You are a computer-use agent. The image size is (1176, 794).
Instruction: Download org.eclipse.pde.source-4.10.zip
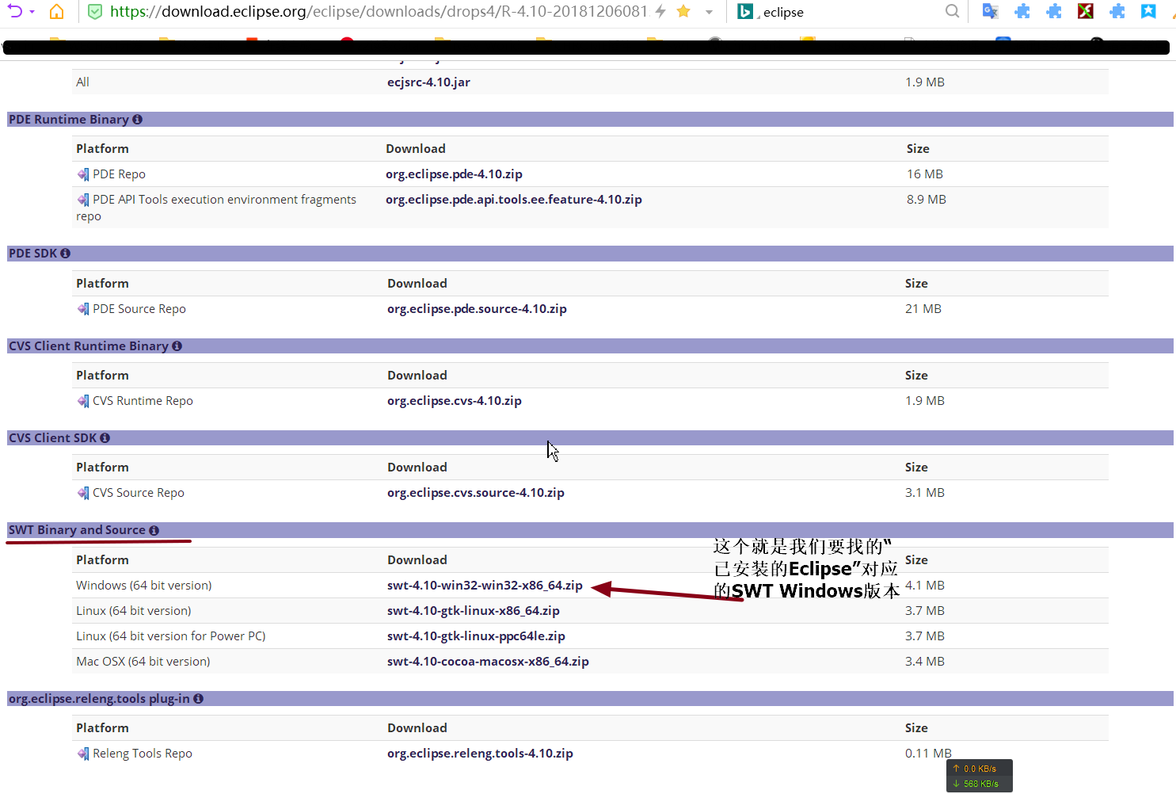click(x=477, y=308)
